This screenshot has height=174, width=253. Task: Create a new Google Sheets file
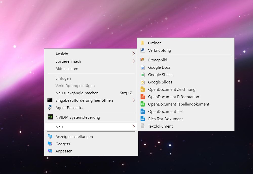coord(186,75)
